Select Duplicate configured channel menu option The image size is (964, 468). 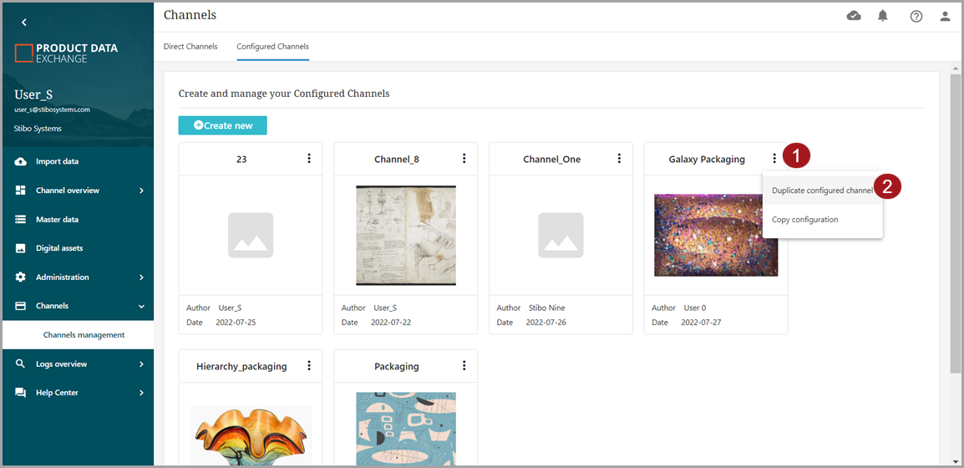click(x=821, y=191)
